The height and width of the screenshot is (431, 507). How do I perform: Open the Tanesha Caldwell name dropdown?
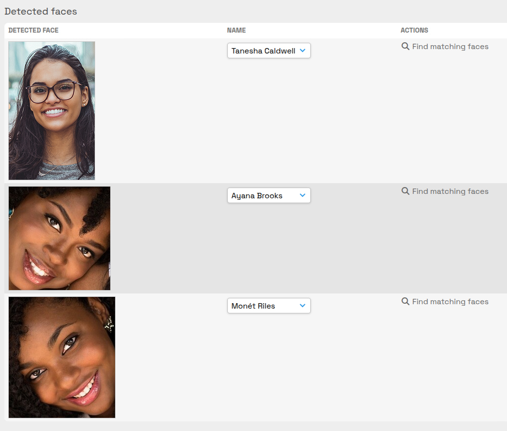(269, 51)
